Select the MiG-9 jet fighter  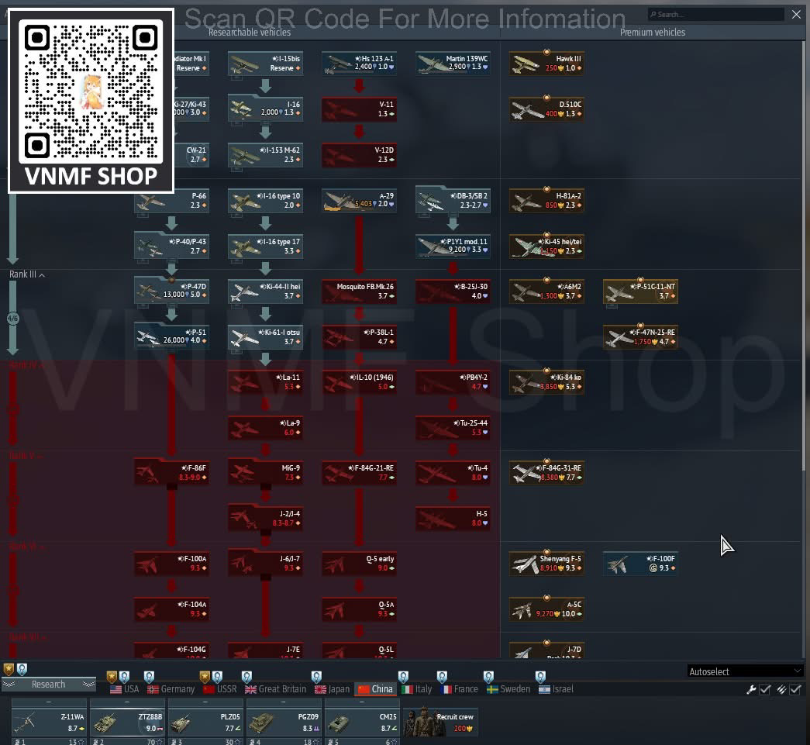coord(266,473)
